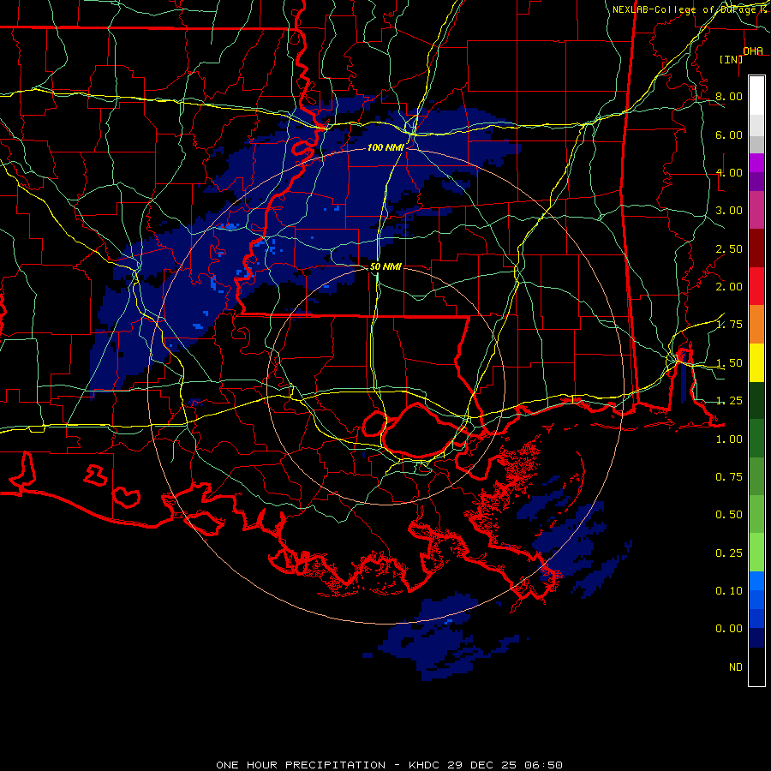Select the pink legend swatch at 3.00
Image resolution: width=771 pixels, height=771 pixels.
coord(756,211)
